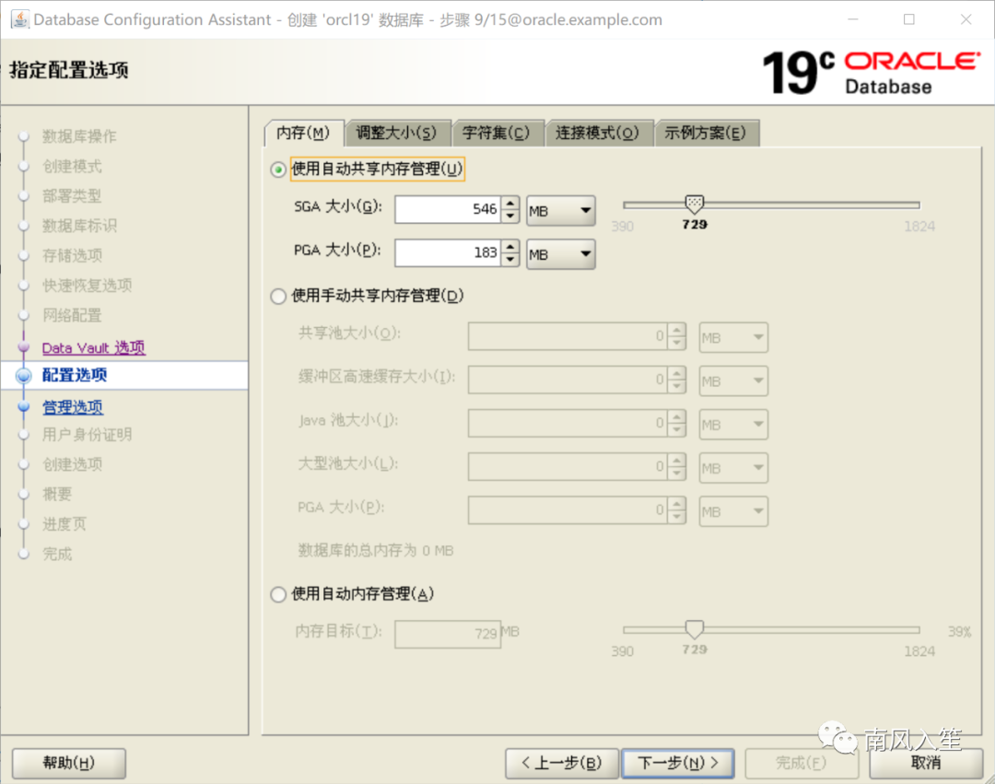Click the 用户身份证明 step in sidebar

(87, 435)
